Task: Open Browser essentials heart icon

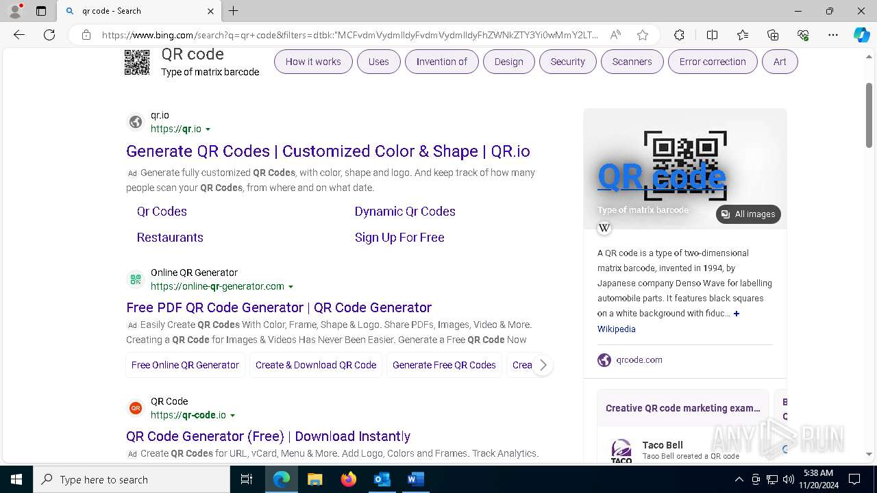Action: (x=803, y=35)
